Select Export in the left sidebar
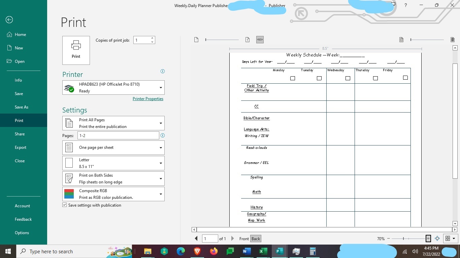The image size is (460, 258). tap(20, 147)
